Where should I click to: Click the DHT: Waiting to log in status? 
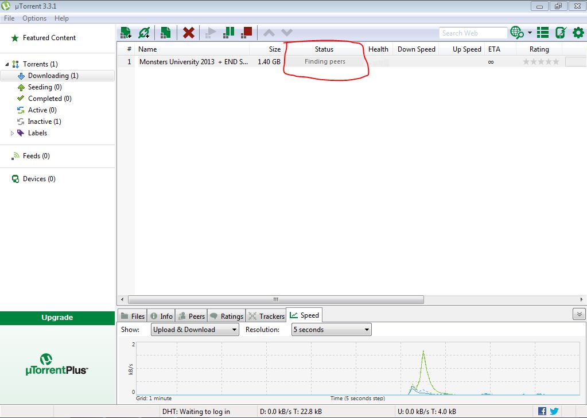point(196,412)
